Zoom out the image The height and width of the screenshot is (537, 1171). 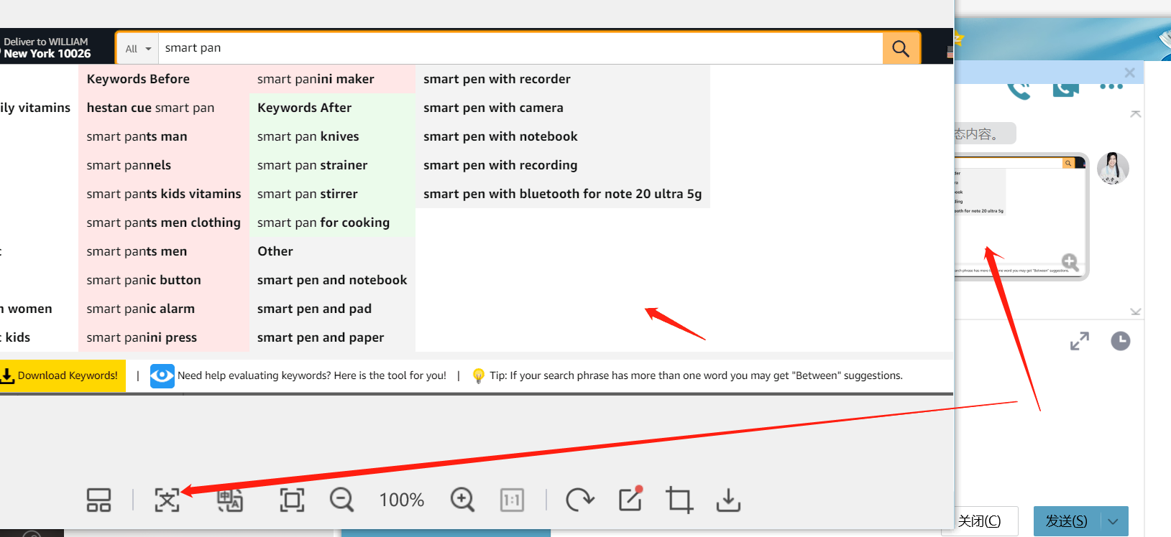point(341,500)
